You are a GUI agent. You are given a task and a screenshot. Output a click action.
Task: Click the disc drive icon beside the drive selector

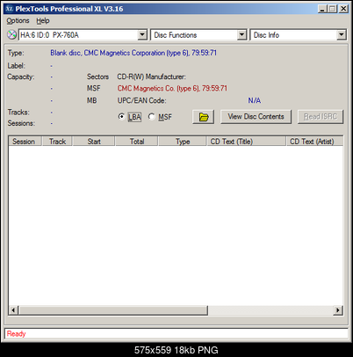tap(11, 34)
